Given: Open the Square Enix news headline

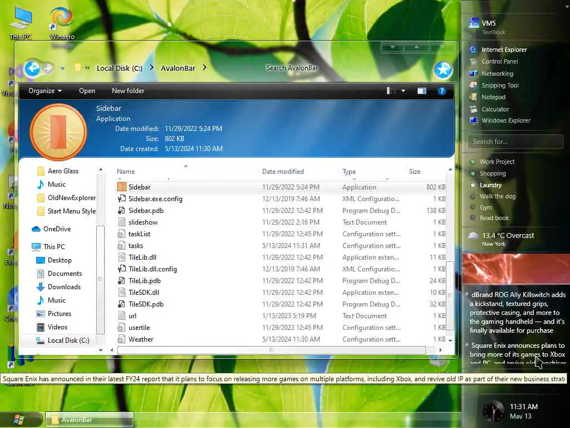Looking at the screenshot, I should pos(517,353).
